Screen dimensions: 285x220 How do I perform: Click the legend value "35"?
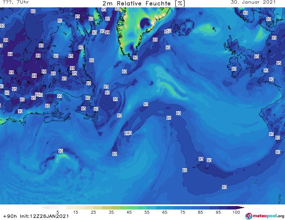(111, 212)
